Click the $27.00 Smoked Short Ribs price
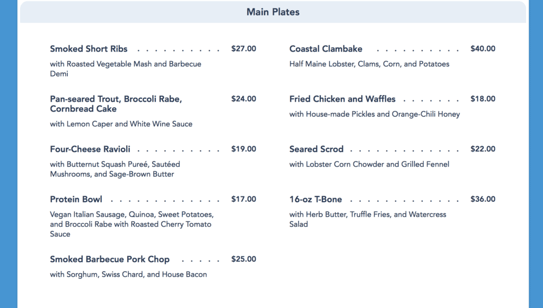 (x=244, y=48)
